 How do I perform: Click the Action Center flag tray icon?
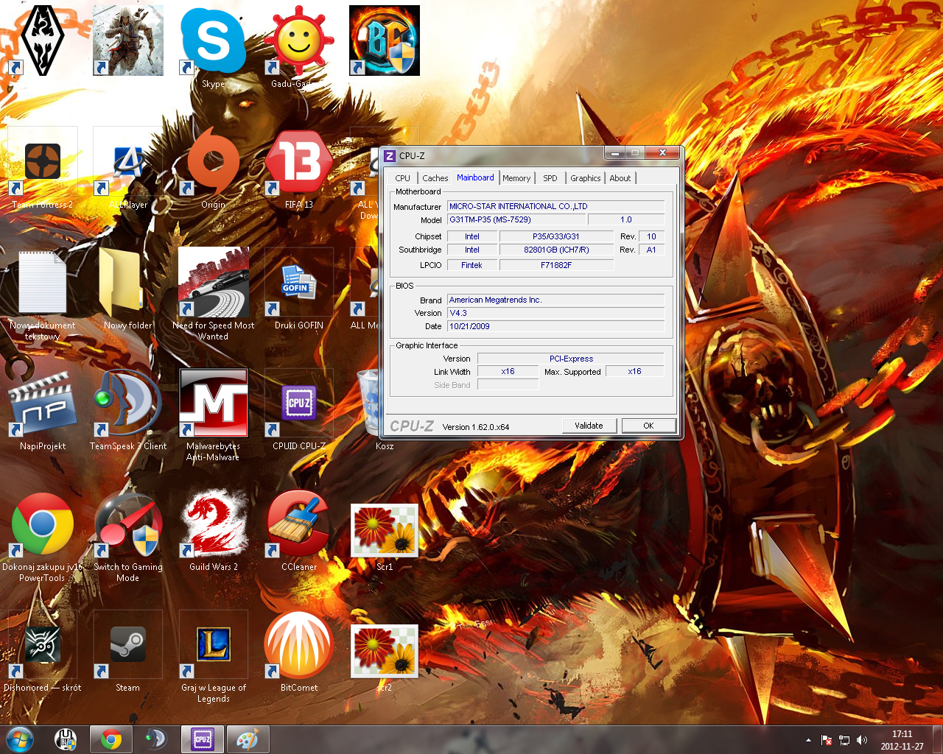point(827,740)
